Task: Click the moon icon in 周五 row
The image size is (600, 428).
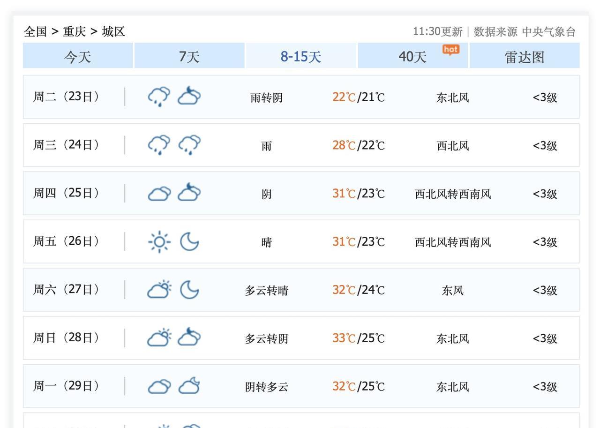Action: tap(189, 241)
